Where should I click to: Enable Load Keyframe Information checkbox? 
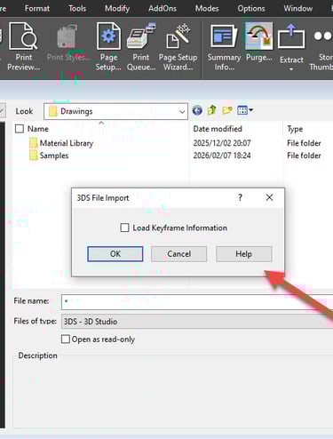[x=124, y=227]
